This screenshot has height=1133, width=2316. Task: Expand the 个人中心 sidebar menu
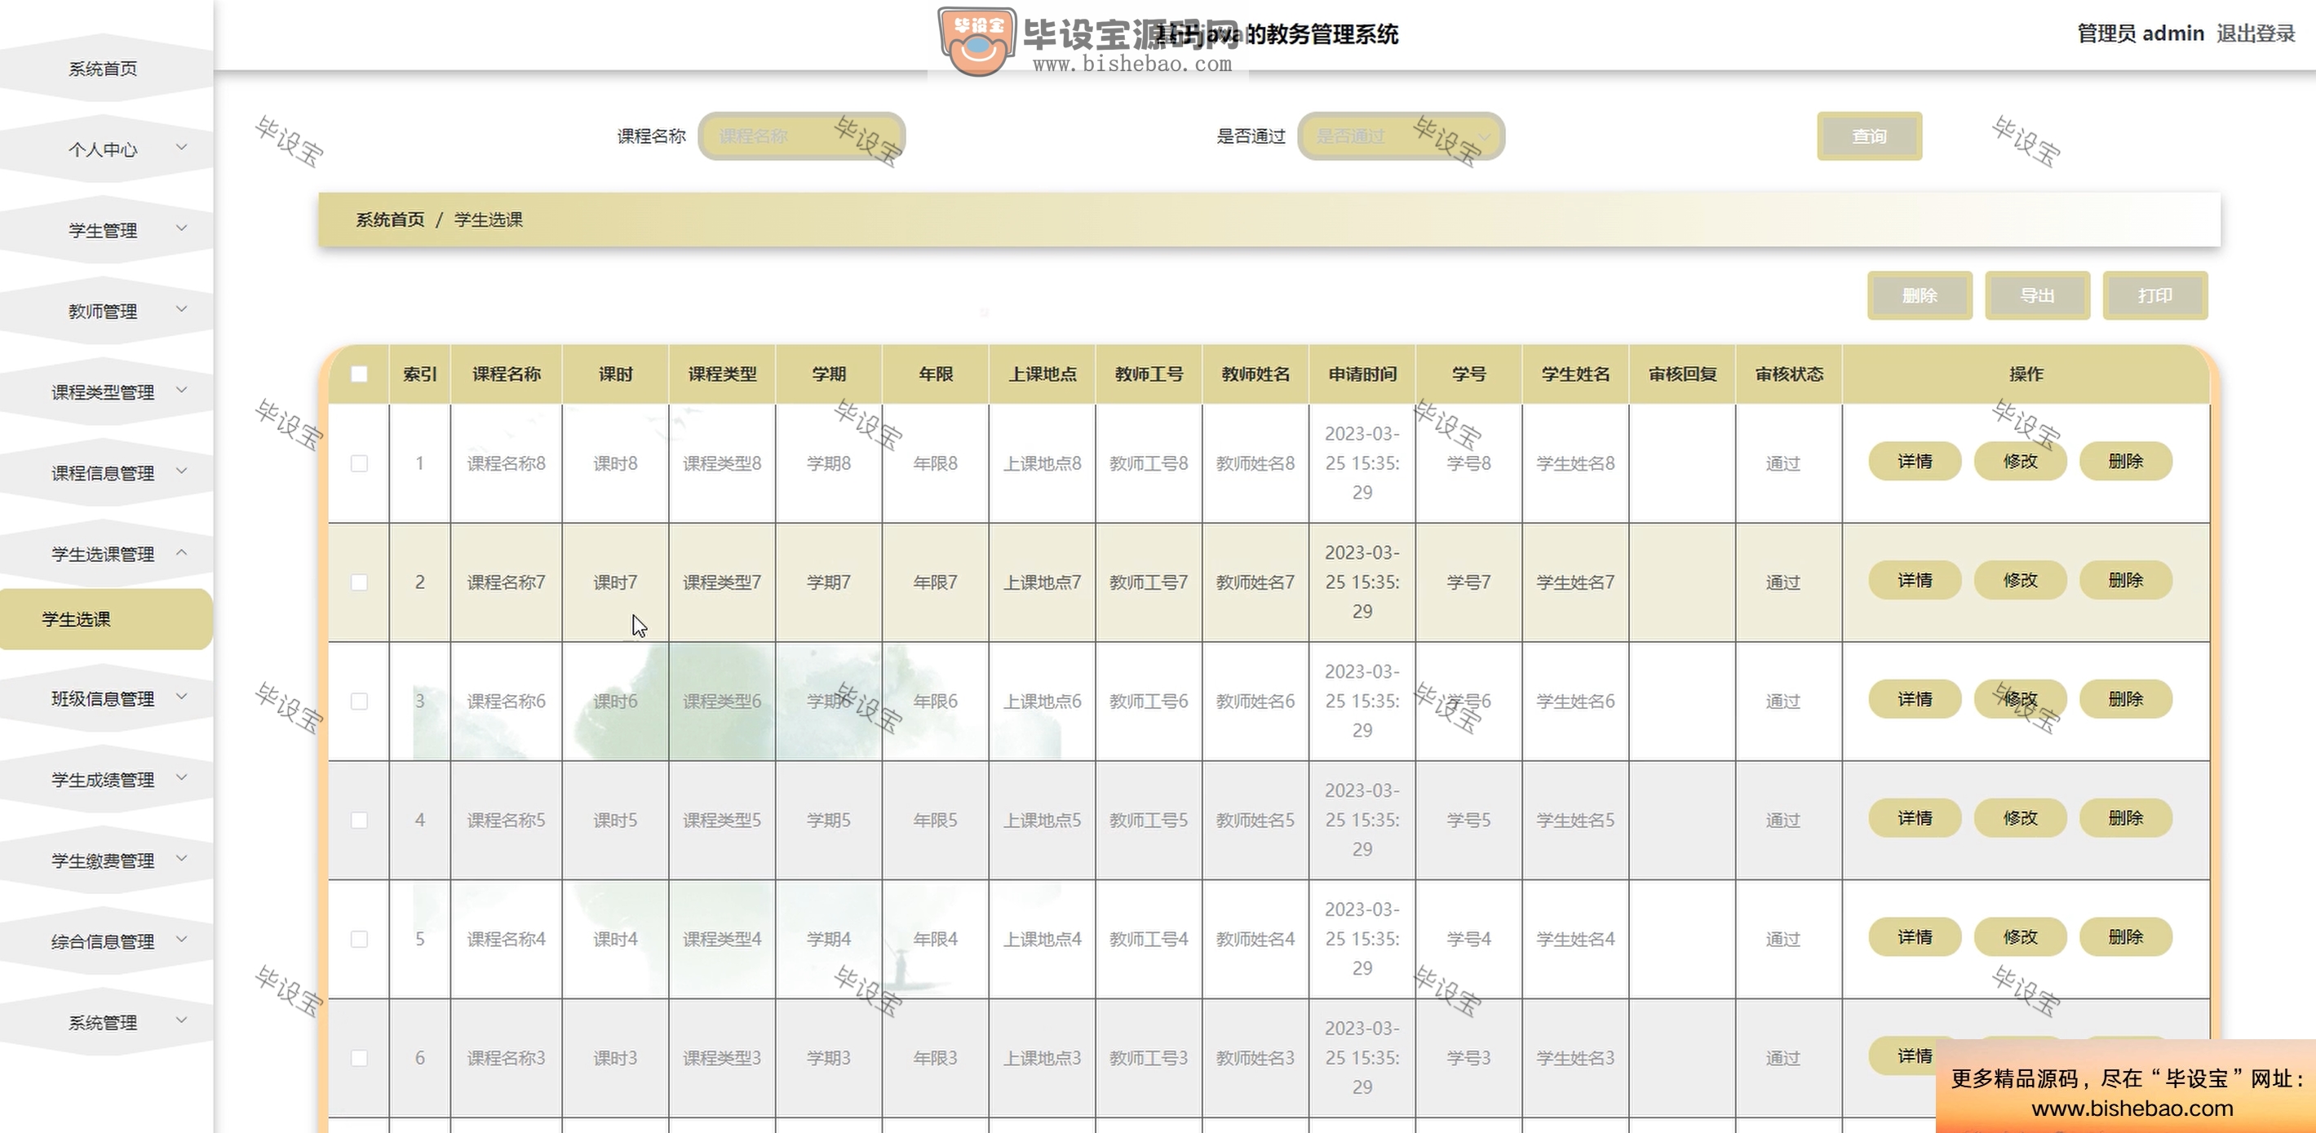pyautogui.click(x=106, y=149)
